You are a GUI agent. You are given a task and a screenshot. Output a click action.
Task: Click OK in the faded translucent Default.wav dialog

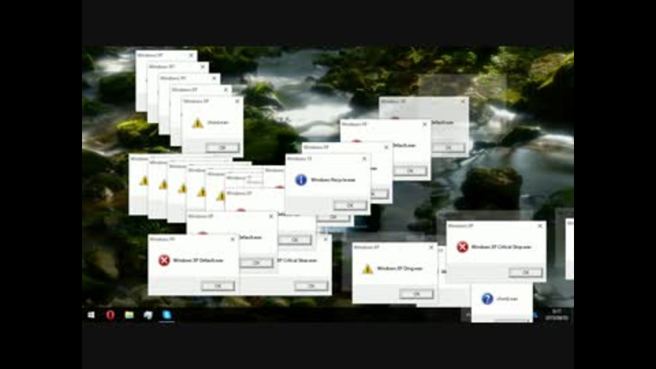click(x=448, y=148)
